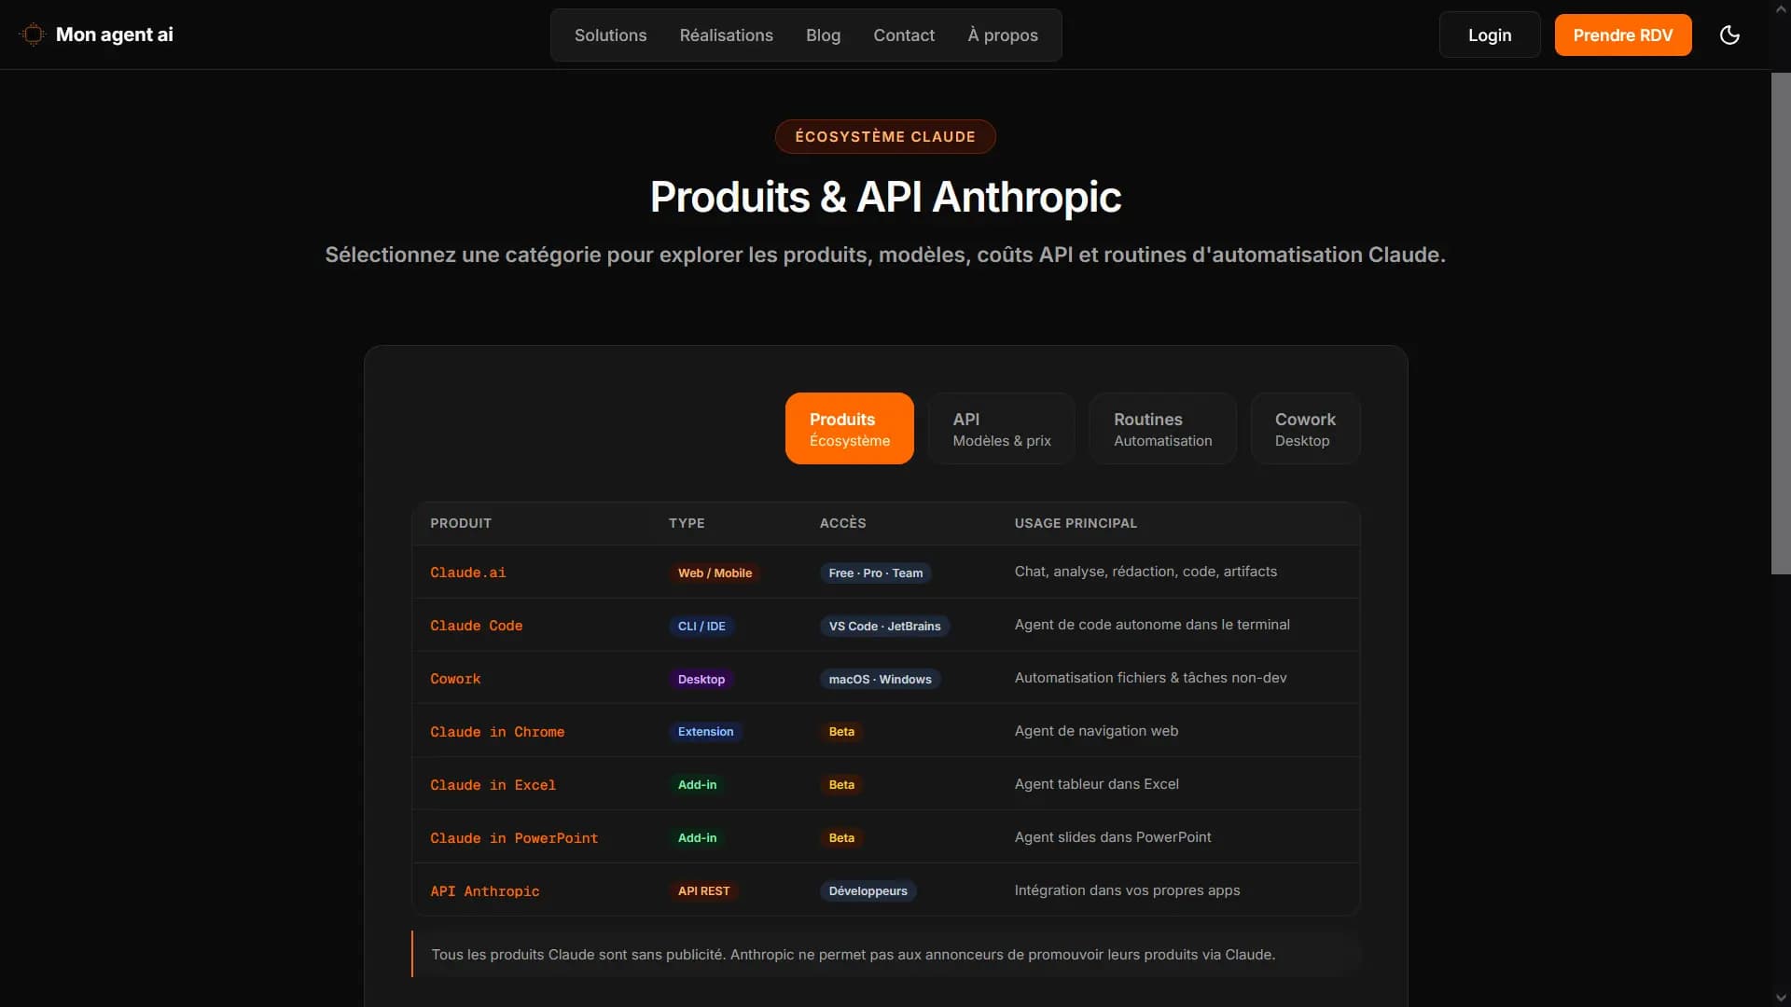The height and width of the screenshot is (1007, 1791).
Task: Go to the Réalisations page
Action: [726, 34]
